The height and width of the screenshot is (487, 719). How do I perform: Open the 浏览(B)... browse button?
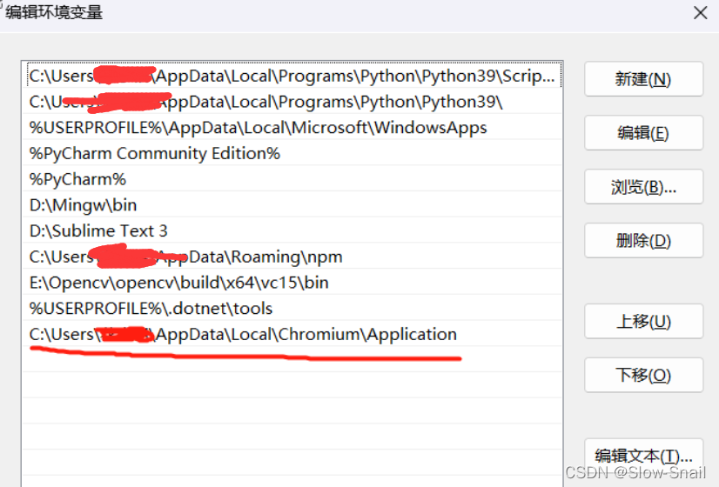pos(643,187)
